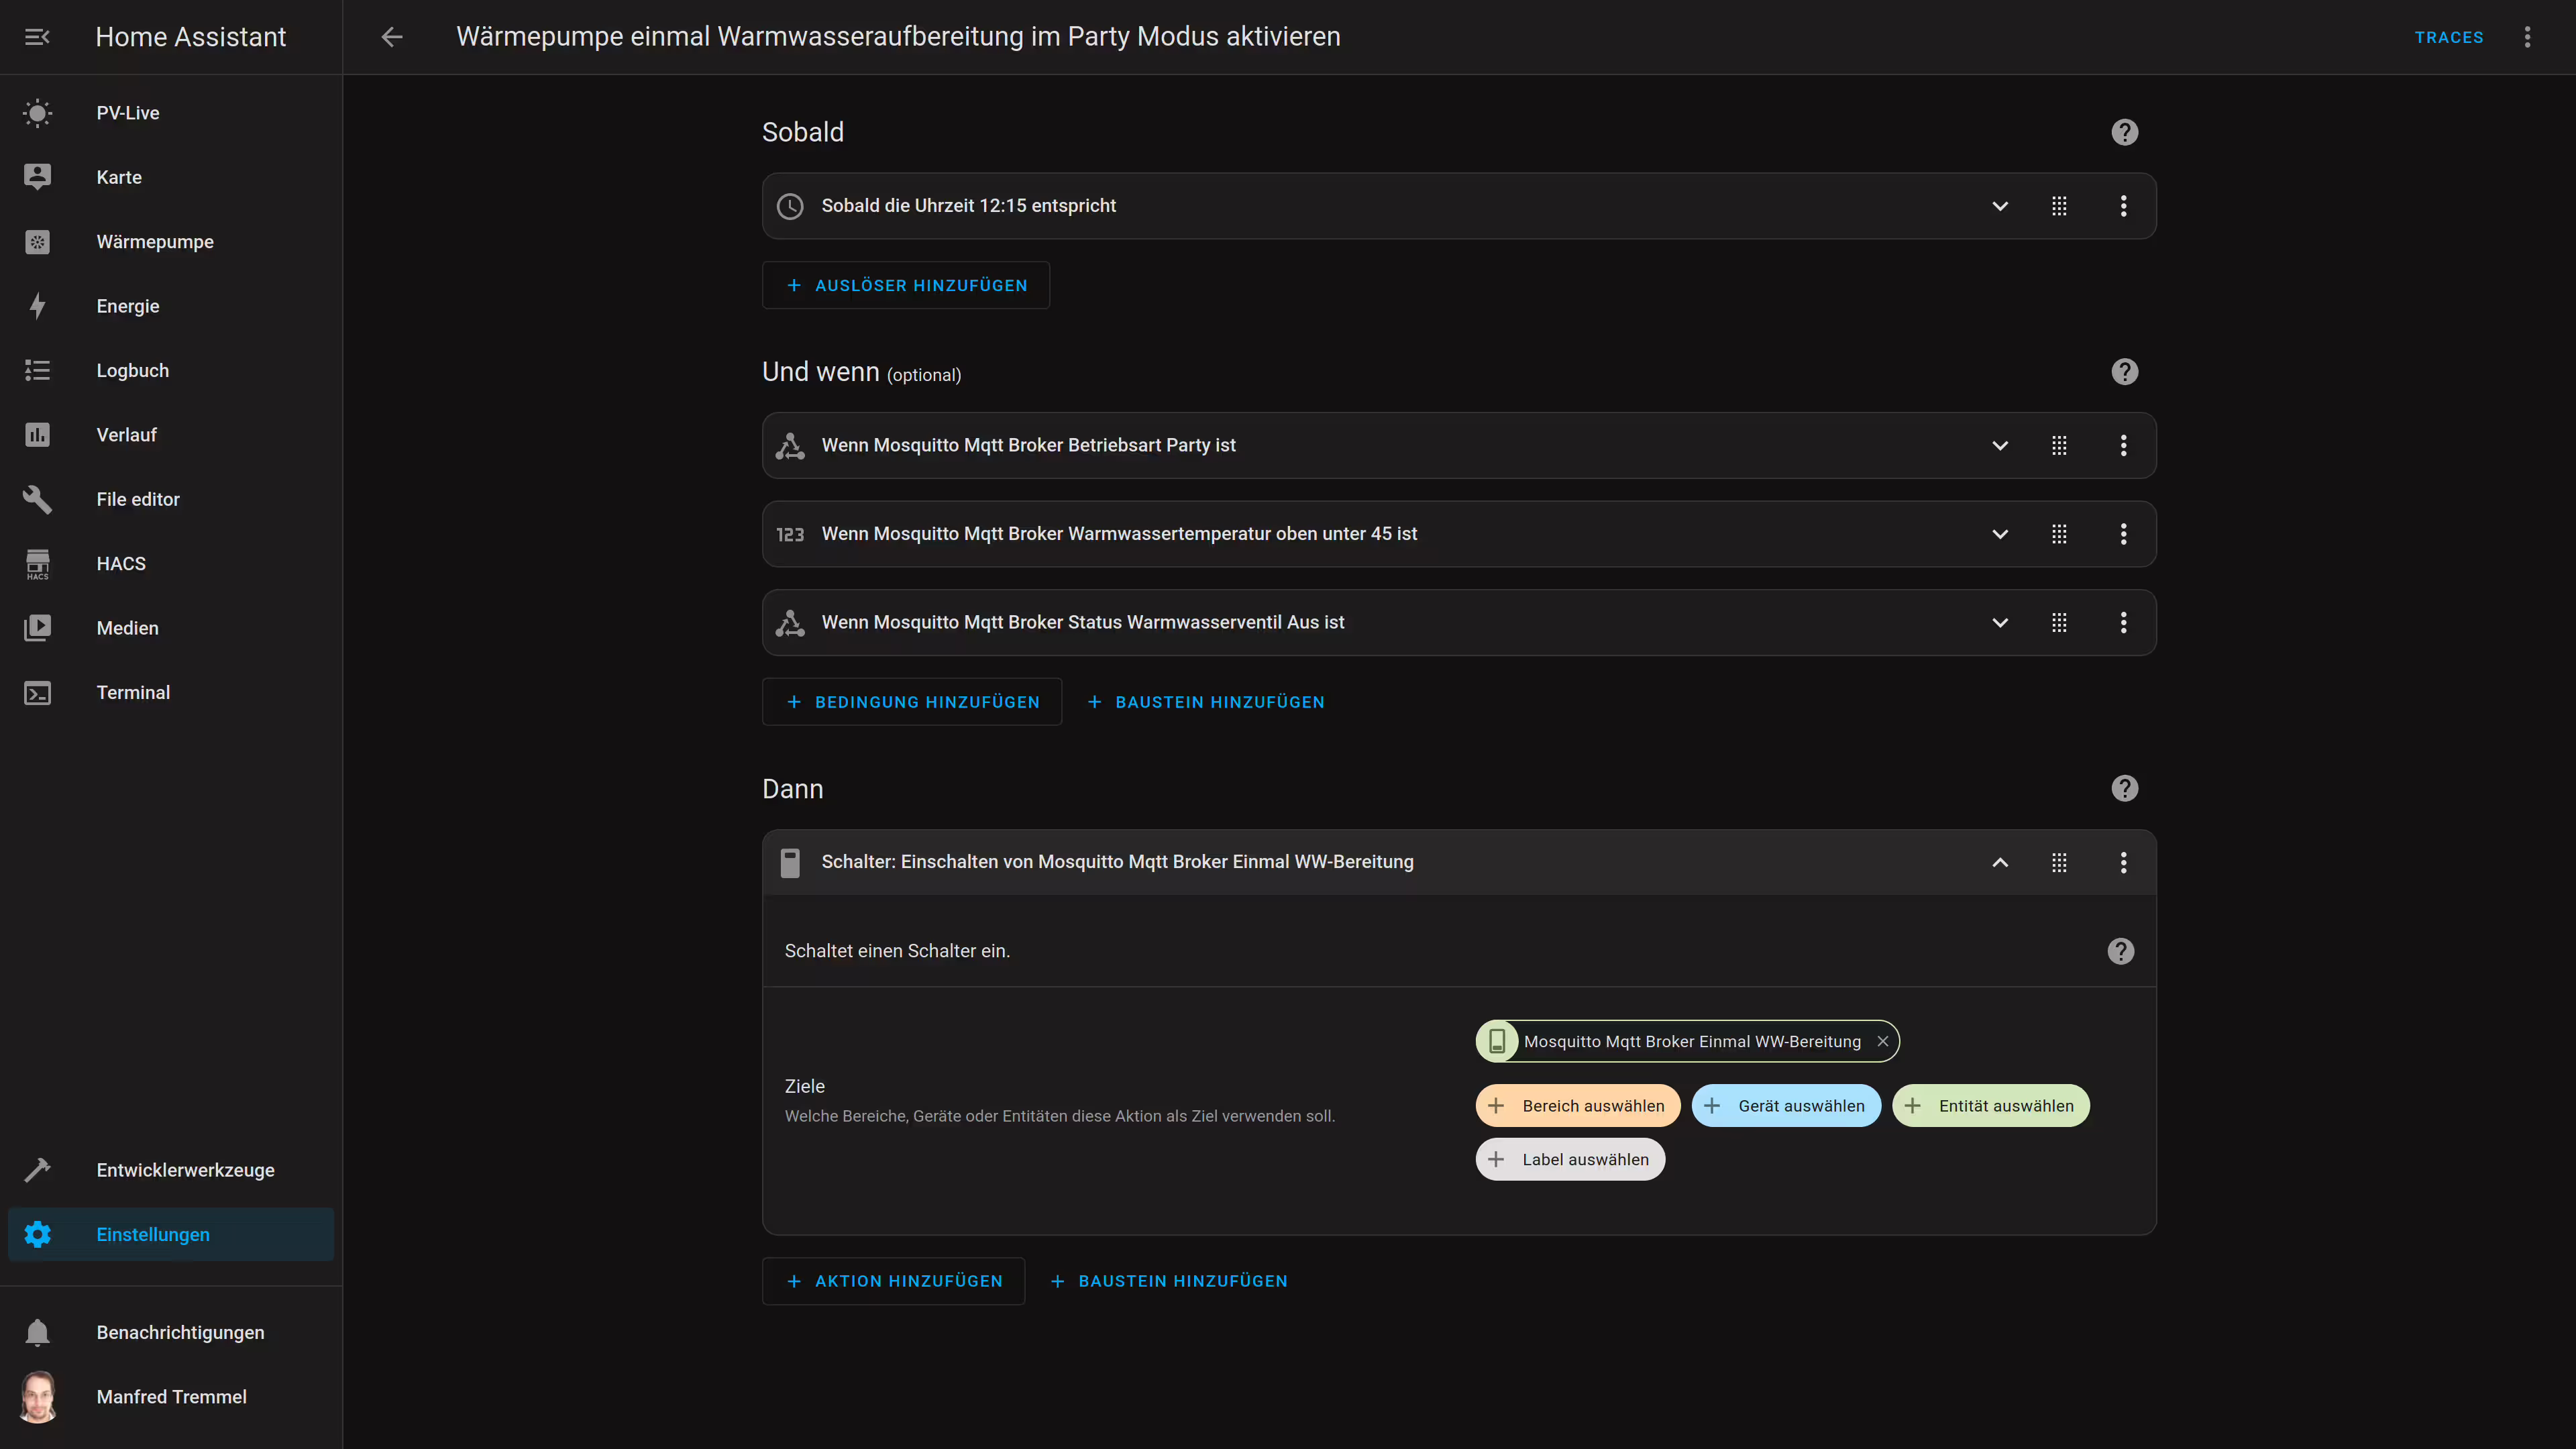Open the Wärmepumpe sidebar icon
The height and width of the screenshot is (1449, 2576).
point(37,242)
